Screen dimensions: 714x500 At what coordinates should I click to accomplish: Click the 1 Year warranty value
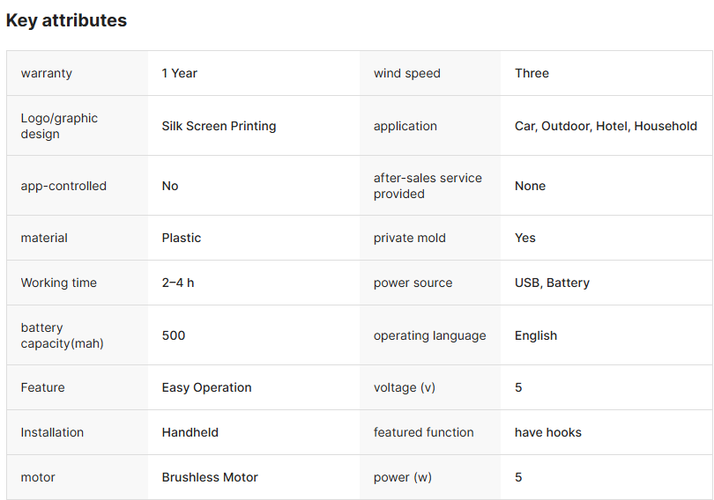[180, 73]
